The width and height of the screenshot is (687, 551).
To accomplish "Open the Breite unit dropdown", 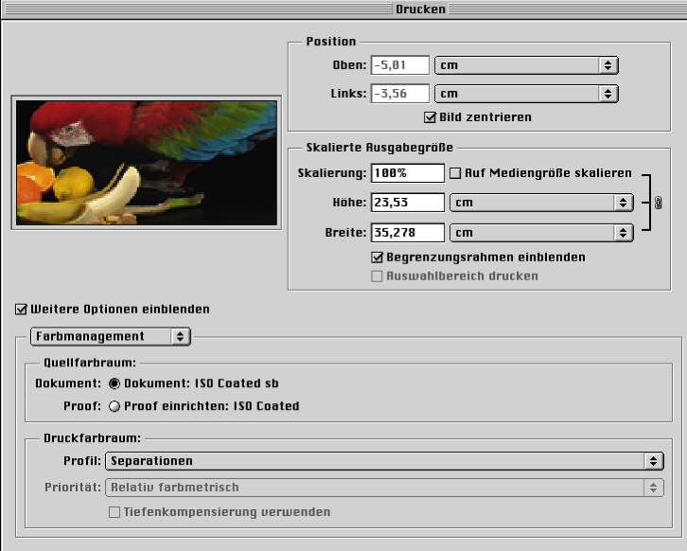I will (x=541, y=233).
